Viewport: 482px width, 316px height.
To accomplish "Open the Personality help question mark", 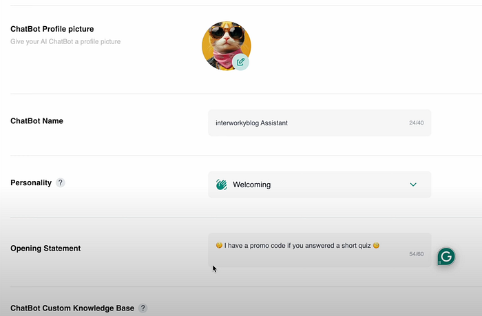I will 61,182.
